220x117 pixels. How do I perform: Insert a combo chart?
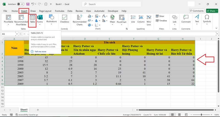coord(105,21)
